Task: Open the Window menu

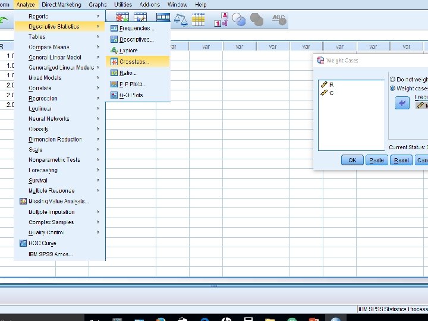Action: (x=177, y=5)
